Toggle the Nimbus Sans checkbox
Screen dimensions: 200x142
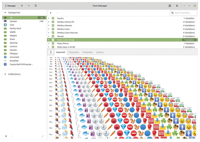(x=53, y=29)
